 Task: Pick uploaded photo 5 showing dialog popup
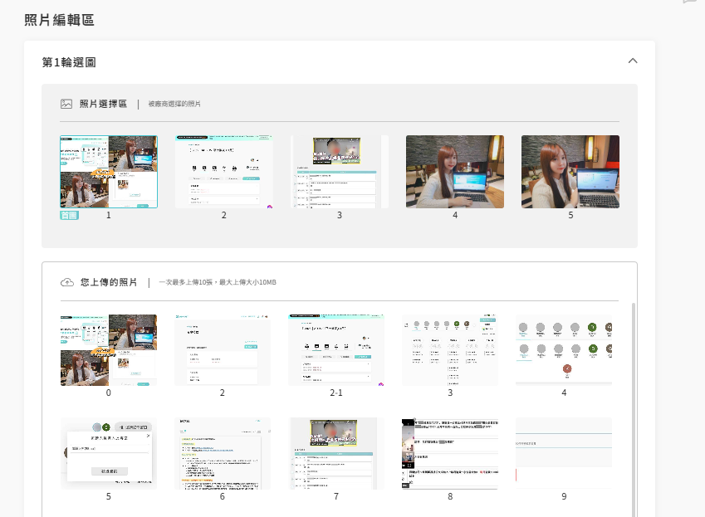click(x=109, y=453)
